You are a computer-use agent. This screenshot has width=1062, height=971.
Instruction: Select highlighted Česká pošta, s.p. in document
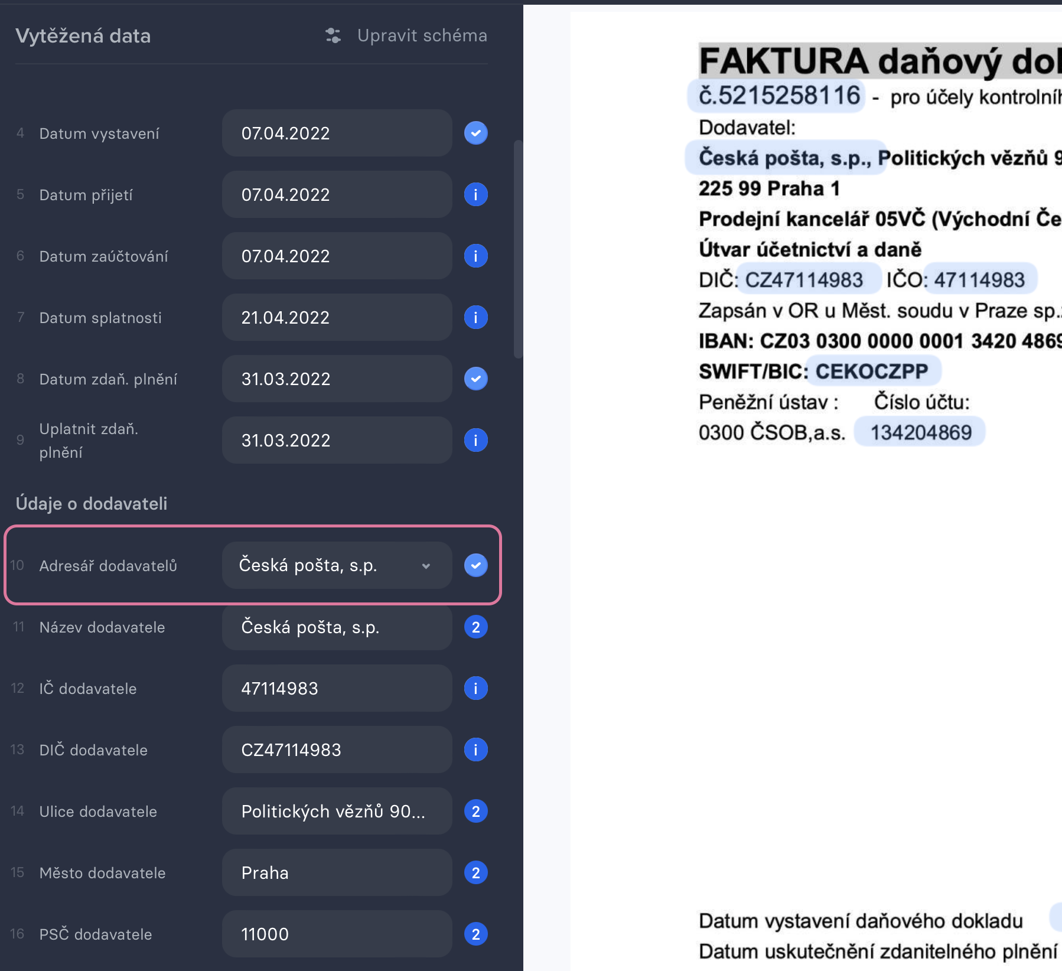click(785, 158)
